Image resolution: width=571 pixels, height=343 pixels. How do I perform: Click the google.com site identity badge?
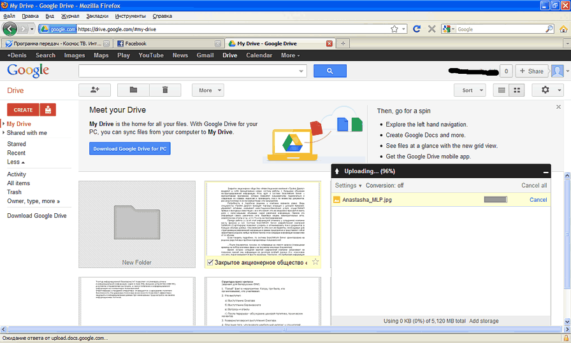pyautogui.click(x=58, y=29)
